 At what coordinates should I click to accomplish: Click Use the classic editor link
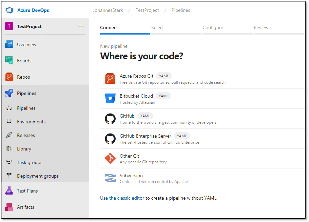(122, 198)
